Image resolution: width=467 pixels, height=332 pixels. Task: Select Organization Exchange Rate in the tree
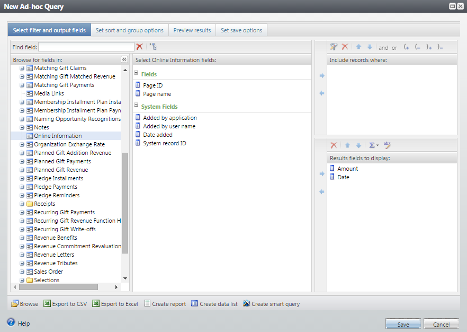tap(69, 144)
